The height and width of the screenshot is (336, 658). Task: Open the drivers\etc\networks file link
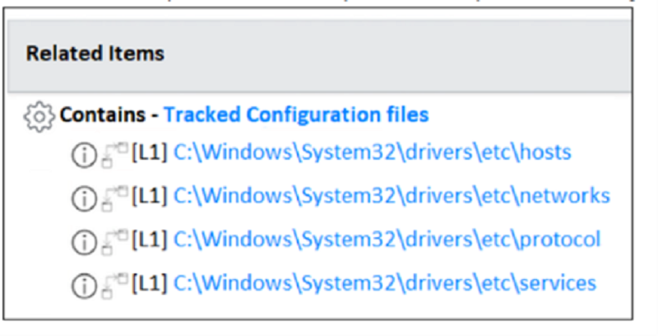392,196
